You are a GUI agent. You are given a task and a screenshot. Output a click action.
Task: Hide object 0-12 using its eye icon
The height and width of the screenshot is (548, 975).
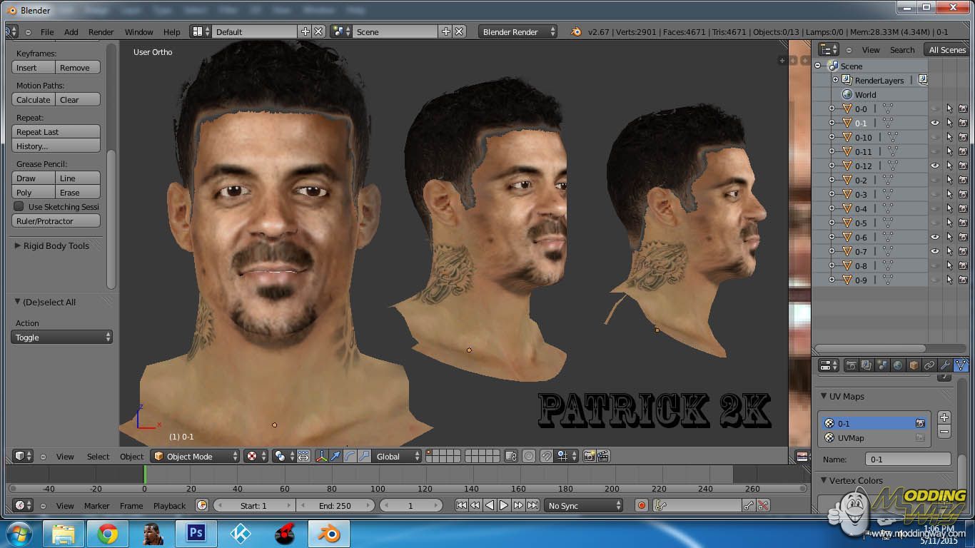pyautogui.click(x=935, y=166)
